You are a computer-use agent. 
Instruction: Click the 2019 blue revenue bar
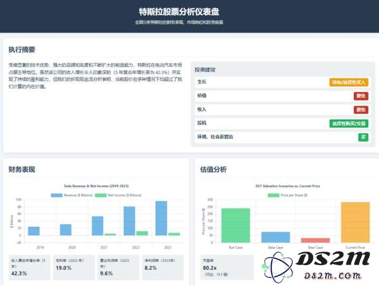point(34,231)
